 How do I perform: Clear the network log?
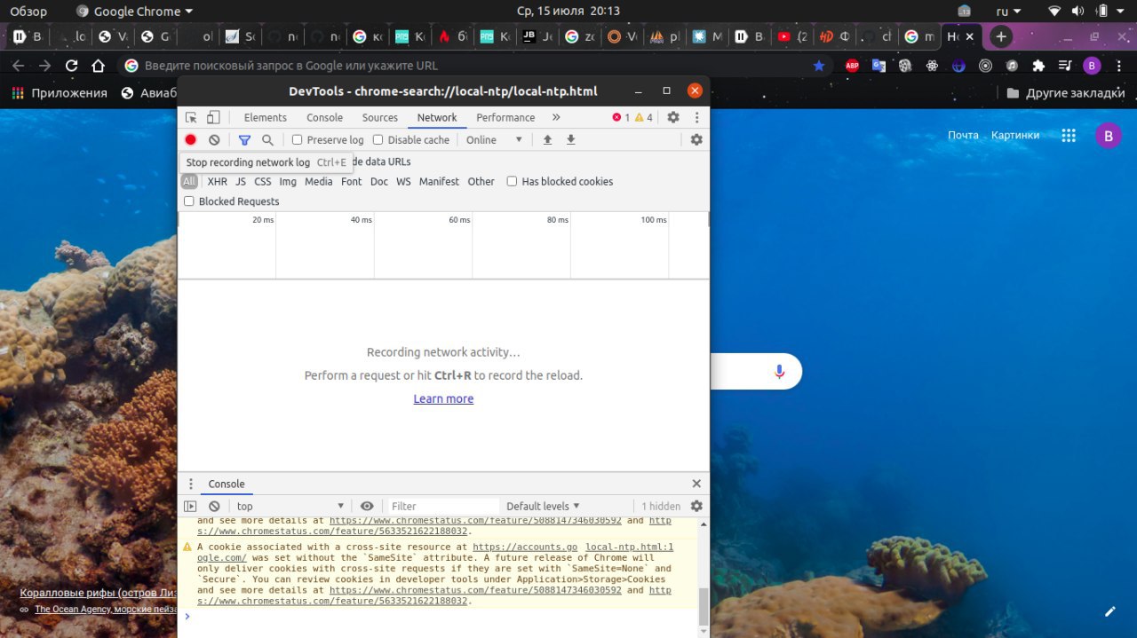coord(214,140)
